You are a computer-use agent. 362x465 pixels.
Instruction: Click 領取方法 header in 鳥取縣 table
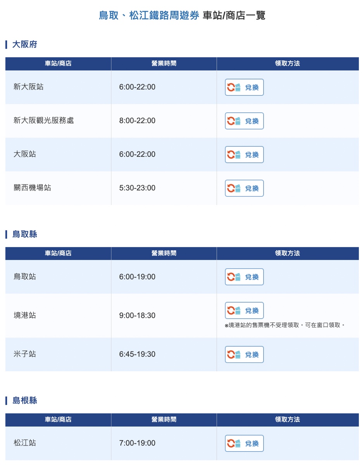click(x=288, y=253)
